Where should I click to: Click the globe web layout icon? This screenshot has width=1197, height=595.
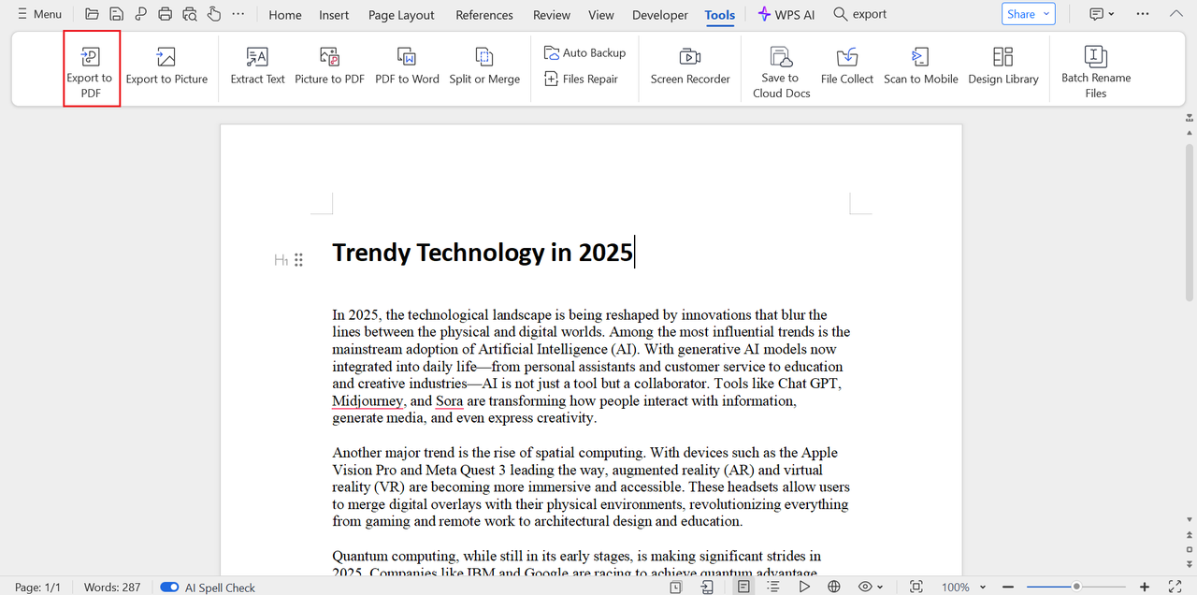pyautogui.click(x=834, y=587)
